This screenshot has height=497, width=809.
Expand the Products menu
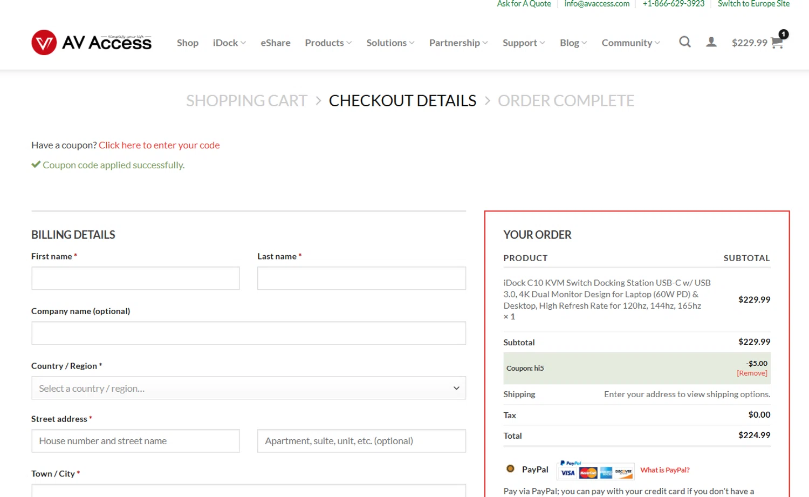(328, 43)
